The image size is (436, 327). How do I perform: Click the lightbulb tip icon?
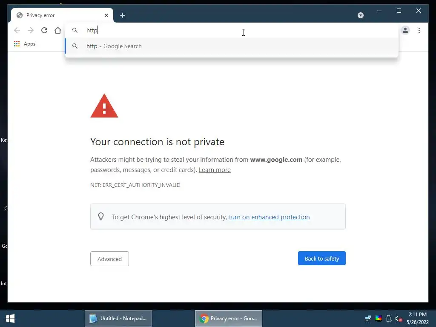101,216
